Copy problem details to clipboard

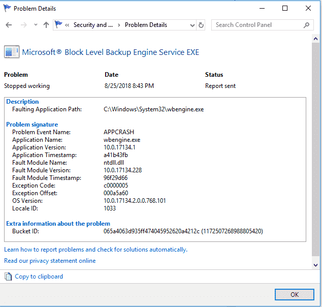[x=39, y=277]
